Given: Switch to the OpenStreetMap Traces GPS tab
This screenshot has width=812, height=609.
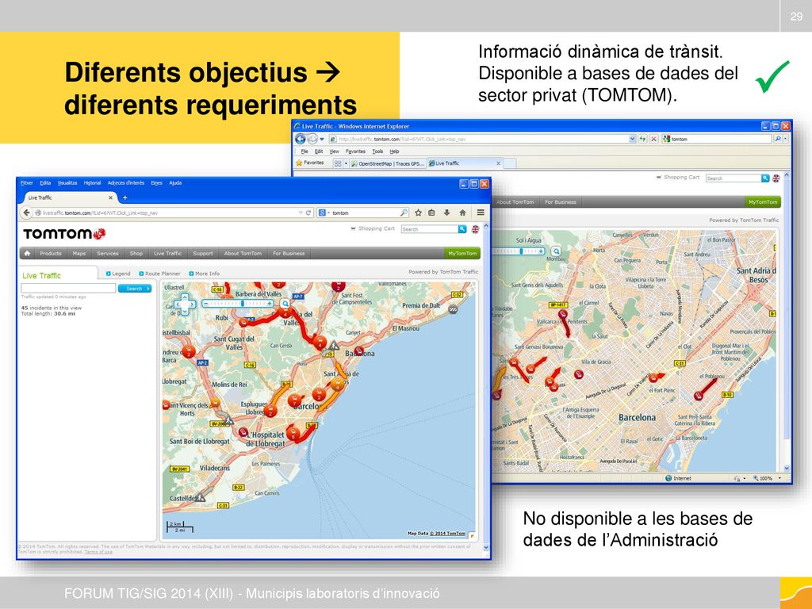Looking at the screenshot, I should [387, 163].
